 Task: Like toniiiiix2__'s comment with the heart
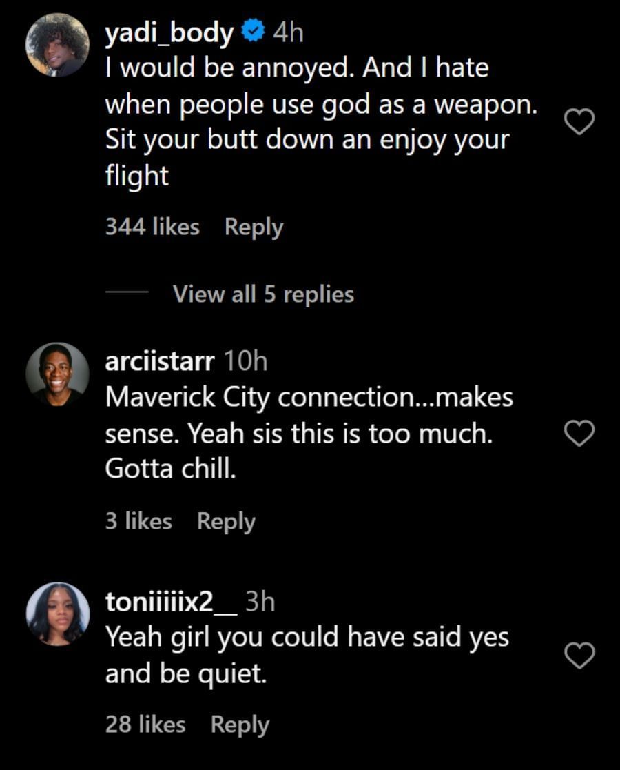click(579, 656)
